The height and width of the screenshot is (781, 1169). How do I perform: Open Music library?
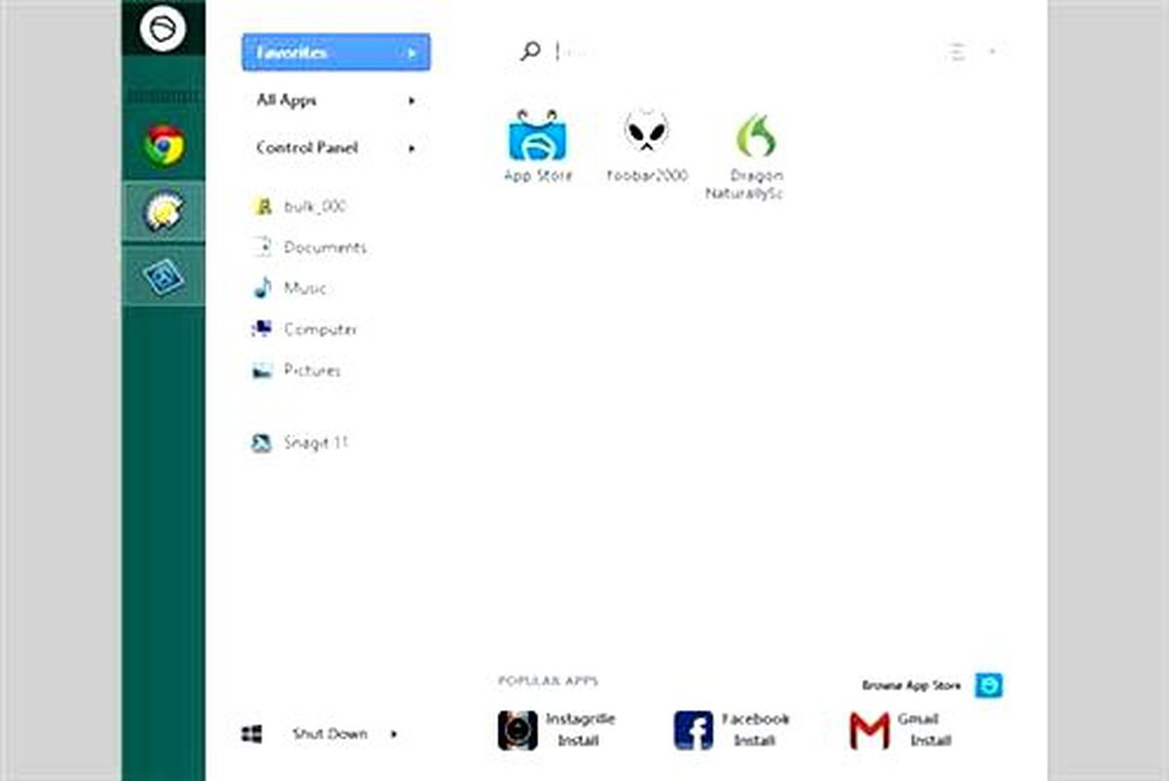pos(305,288)
